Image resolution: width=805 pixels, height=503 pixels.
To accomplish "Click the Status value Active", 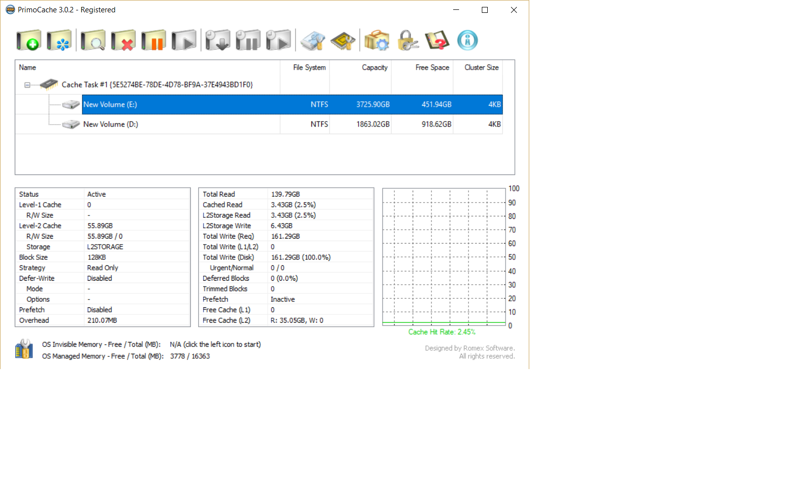I will [x=96, y=194].
